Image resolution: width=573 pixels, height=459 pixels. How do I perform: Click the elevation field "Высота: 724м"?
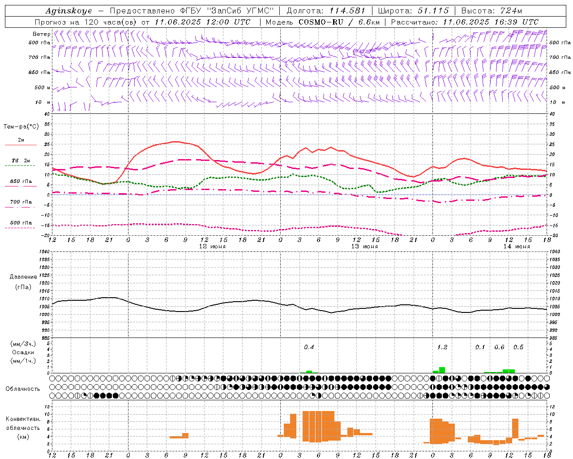point(492,11)
